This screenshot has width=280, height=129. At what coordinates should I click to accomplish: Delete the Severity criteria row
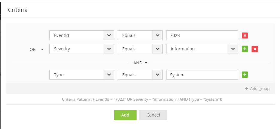255,49
